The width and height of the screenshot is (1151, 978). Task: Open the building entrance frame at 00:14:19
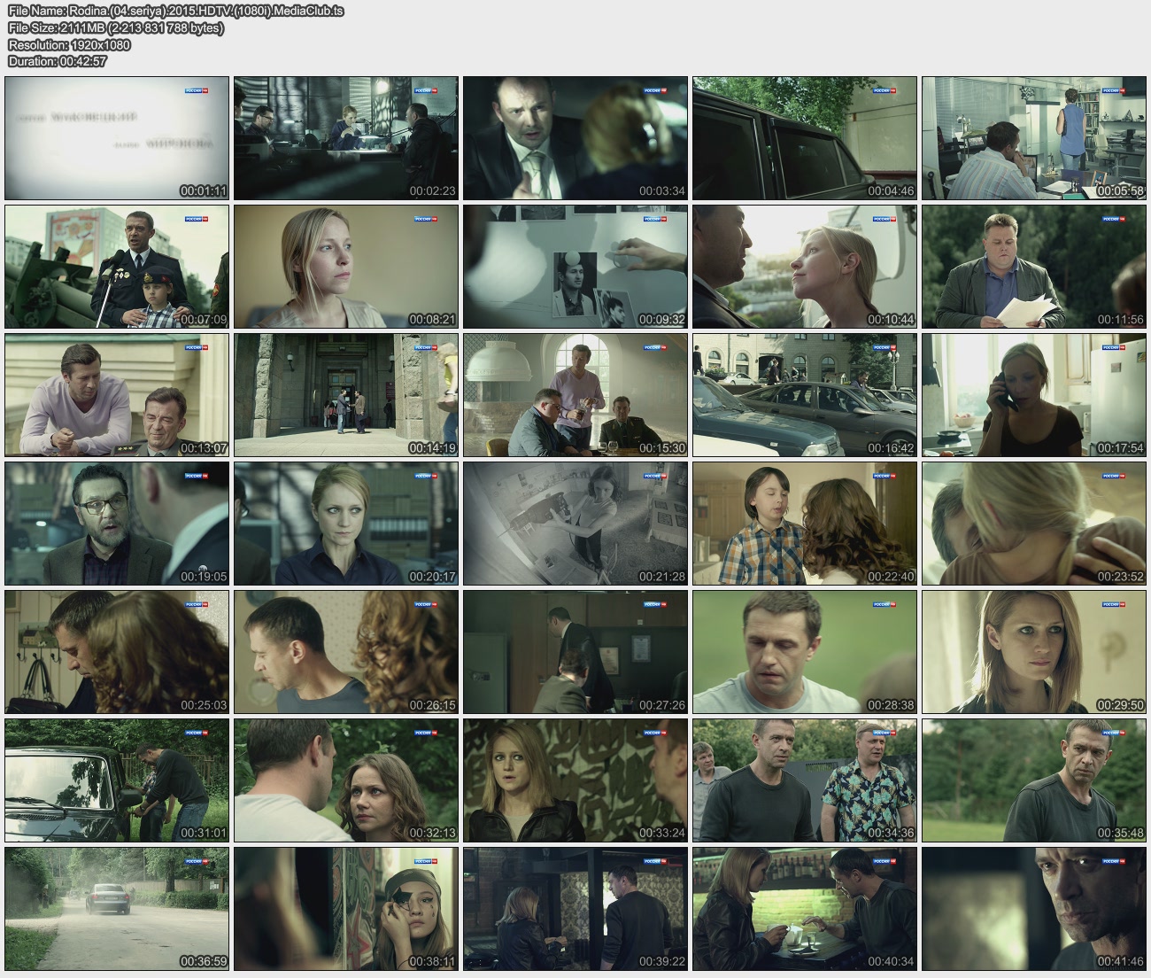pos(345,395)
